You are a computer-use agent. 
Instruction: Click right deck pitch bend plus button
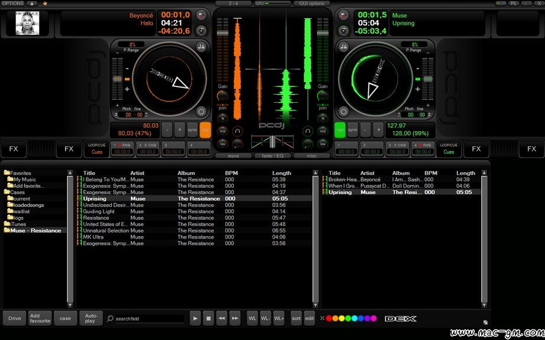point(378,130)
